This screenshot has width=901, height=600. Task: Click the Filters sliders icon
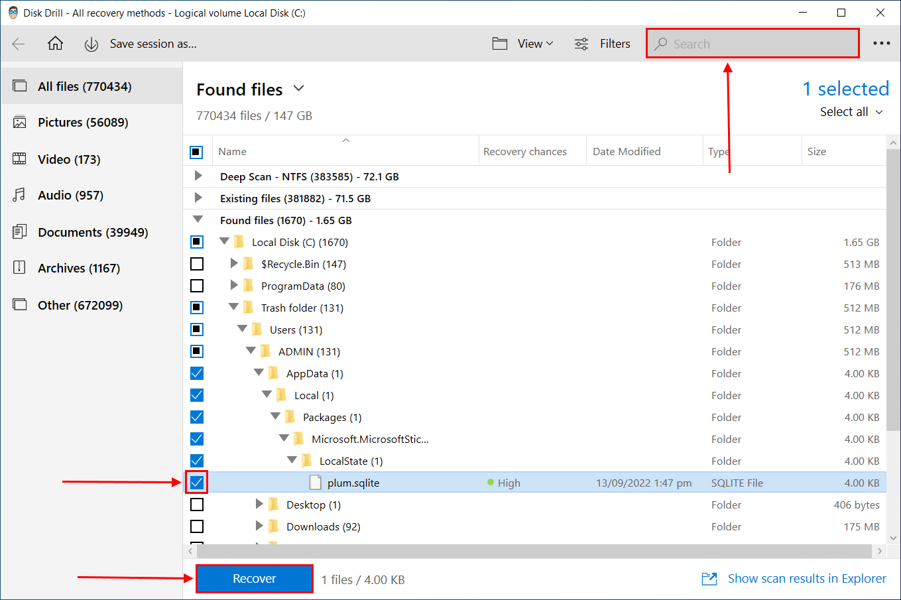point(581,44)
